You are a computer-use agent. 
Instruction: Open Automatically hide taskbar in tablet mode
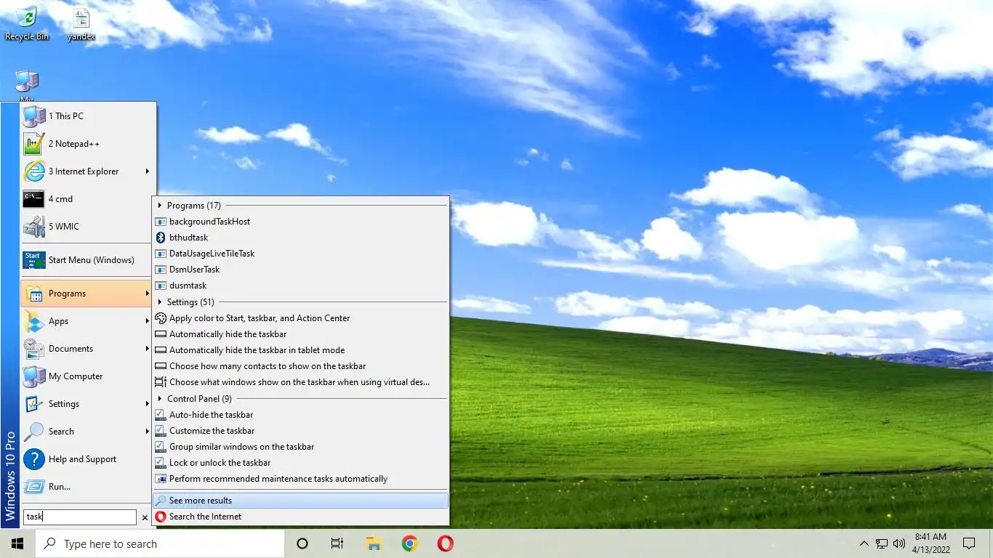coord(301,350)
